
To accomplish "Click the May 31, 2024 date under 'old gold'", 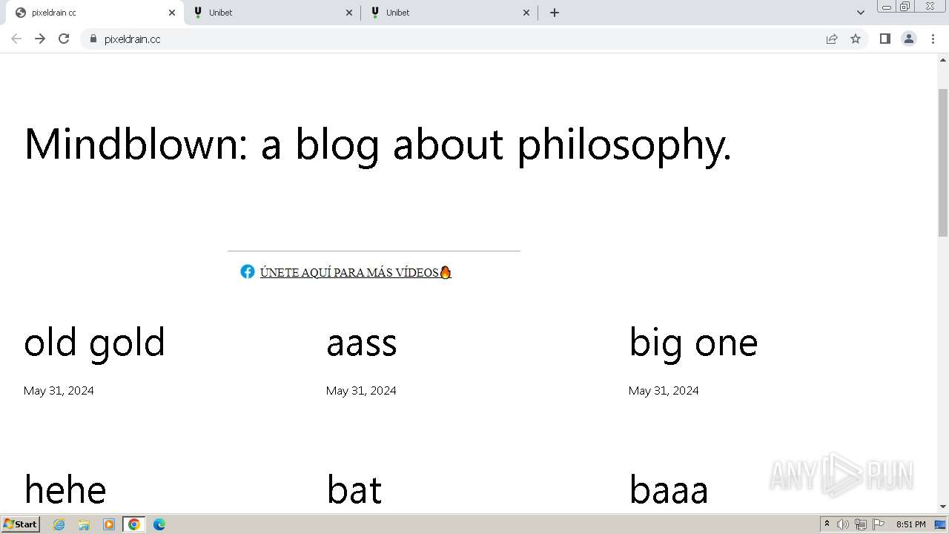I will 59,390.
